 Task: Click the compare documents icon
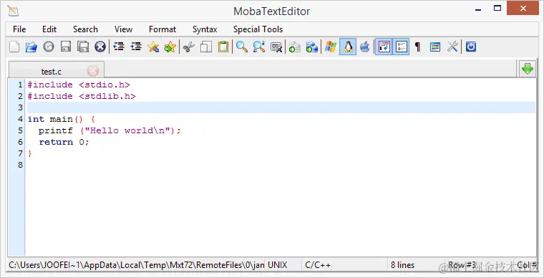[x=295, y=47]
